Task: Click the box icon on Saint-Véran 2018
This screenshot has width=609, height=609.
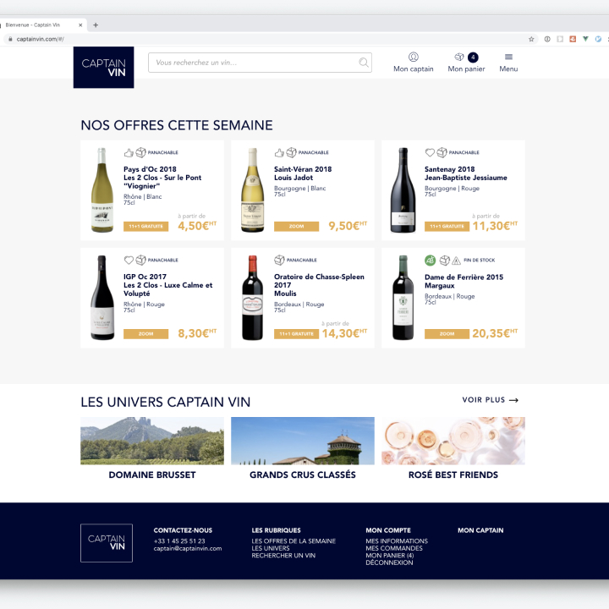Action: coord(291,152)
